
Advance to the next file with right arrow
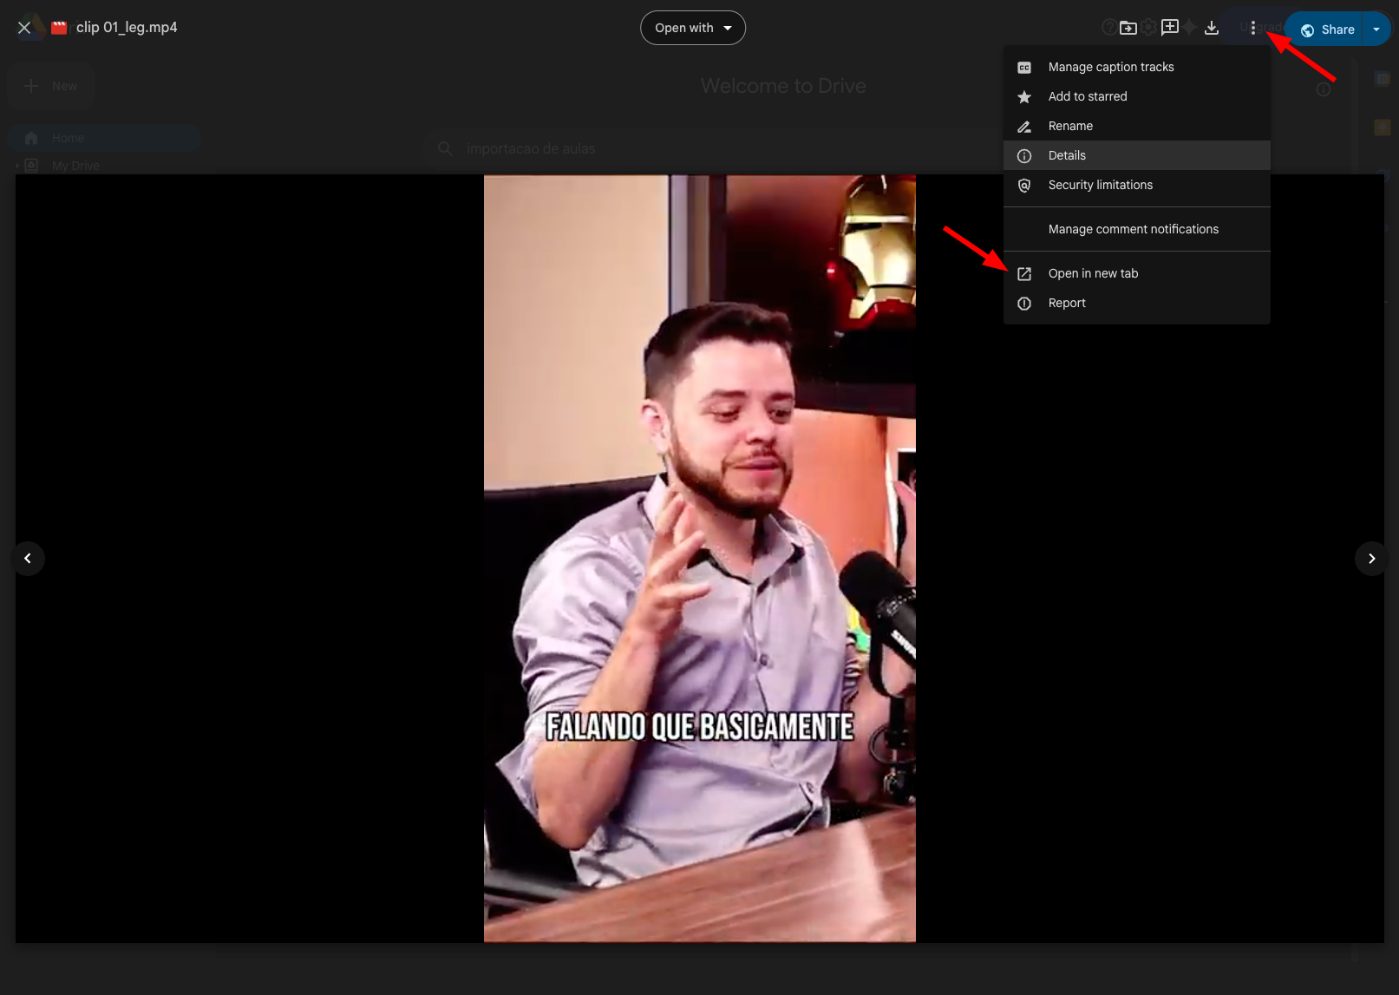tap(1371, 558)
